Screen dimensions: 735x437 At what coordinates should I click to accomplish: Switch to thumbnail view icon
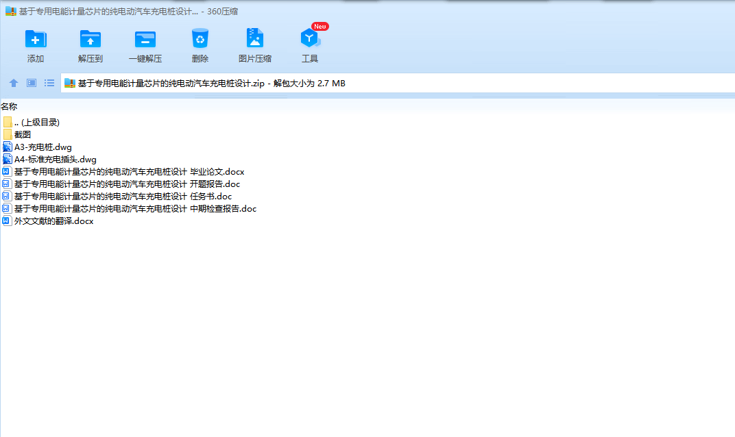tap(32, 83)
